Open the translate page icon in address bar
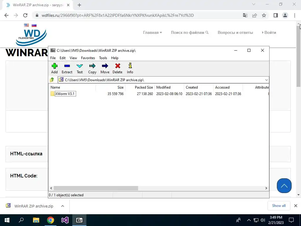 pos(245,15)
